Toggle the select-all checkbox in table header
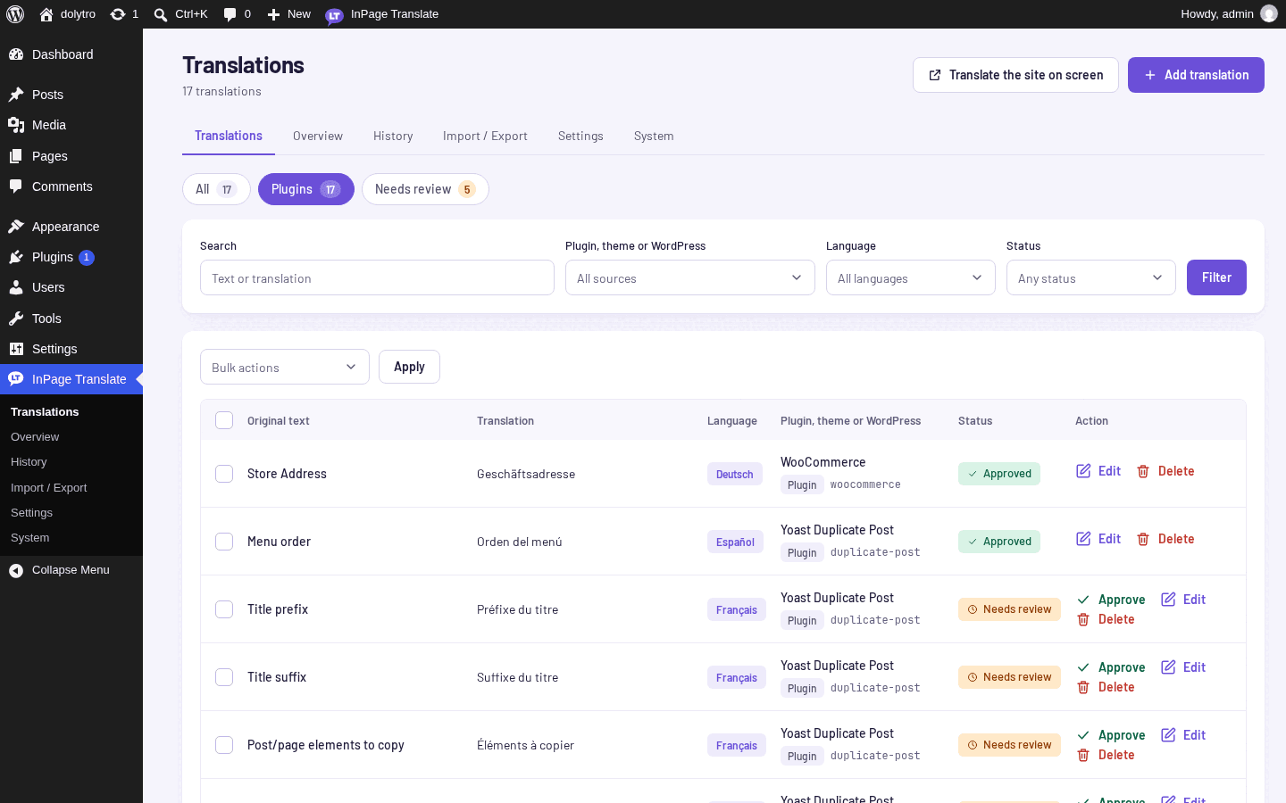Viewport: 1286px width, 803px height. pos(224,420)
